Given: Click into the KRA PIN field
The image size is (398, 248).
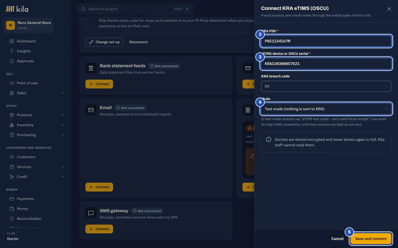Looking at the screenshot, I should click(x=326, y=41).
